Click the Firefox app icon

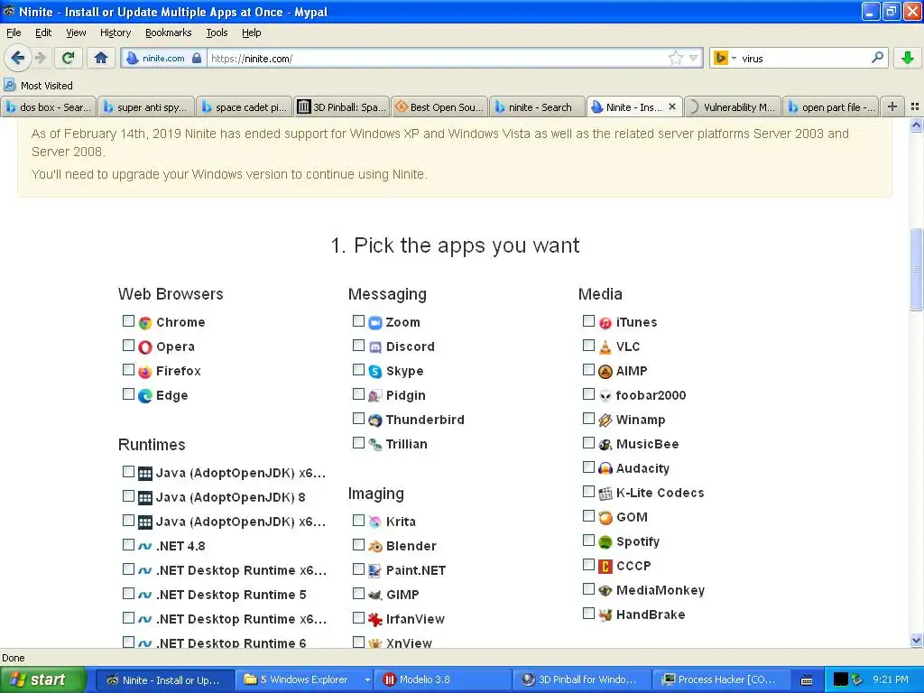point(145,371)
